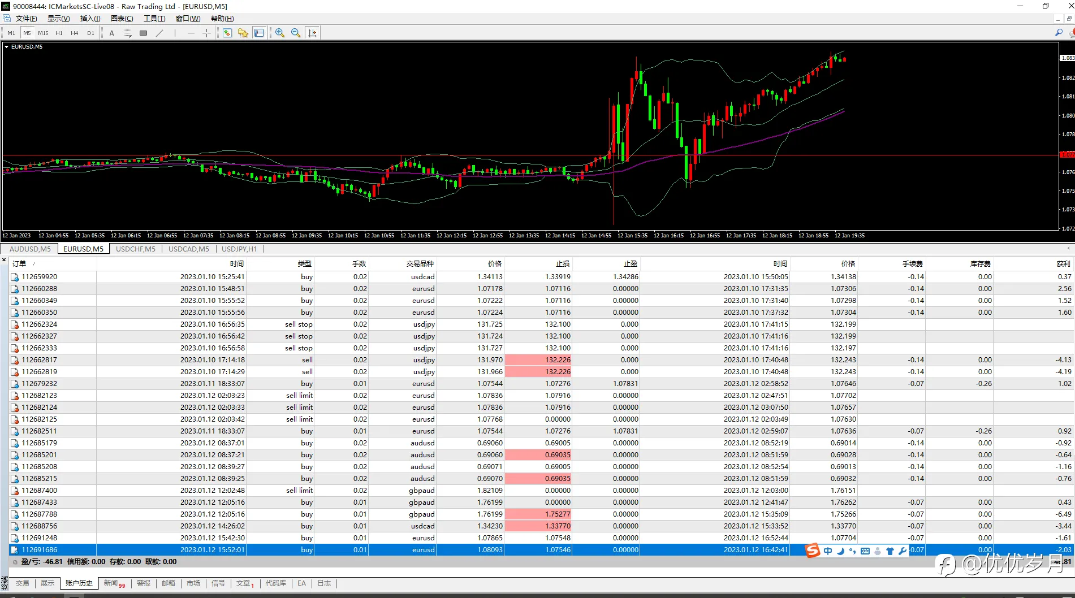
Task: Open the navigator favorites folder icon
Action: click(x=243, y=33)
